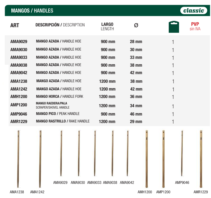This screenshot has height=198, width=211.
Task: Select the AMA1242 handle product image
Action: [x=40, y=159]
